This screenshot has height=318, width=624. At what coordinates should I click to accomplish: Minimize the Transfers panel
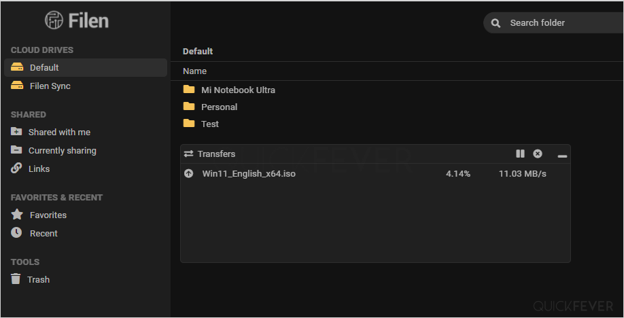(x=562, y=156)
